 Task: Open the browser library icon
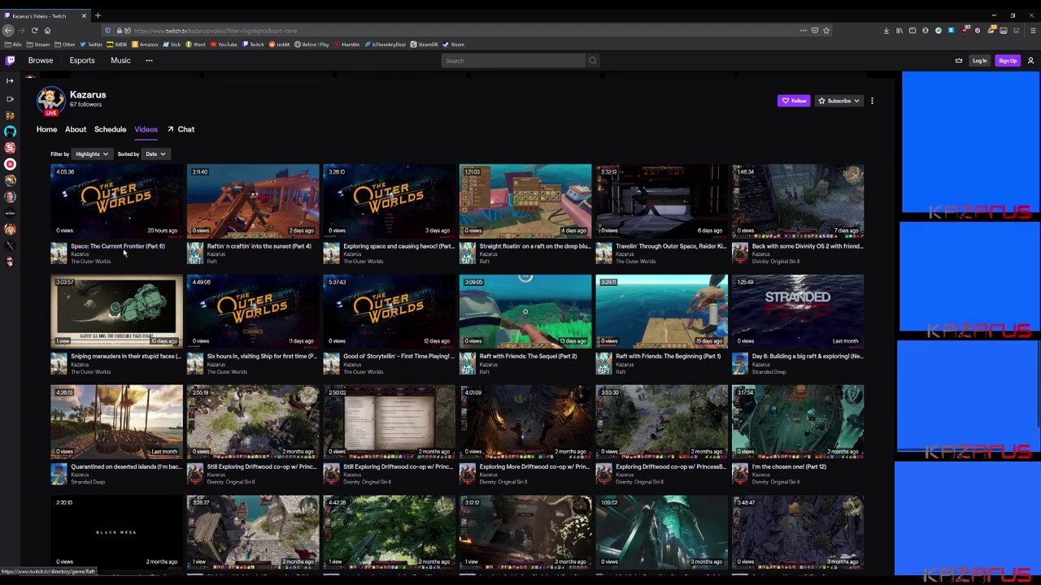click(x=899, y=31)
